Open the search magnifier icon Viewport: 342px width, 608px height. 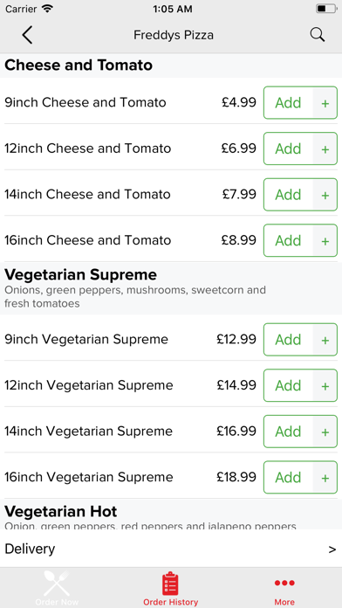(318, 35)
